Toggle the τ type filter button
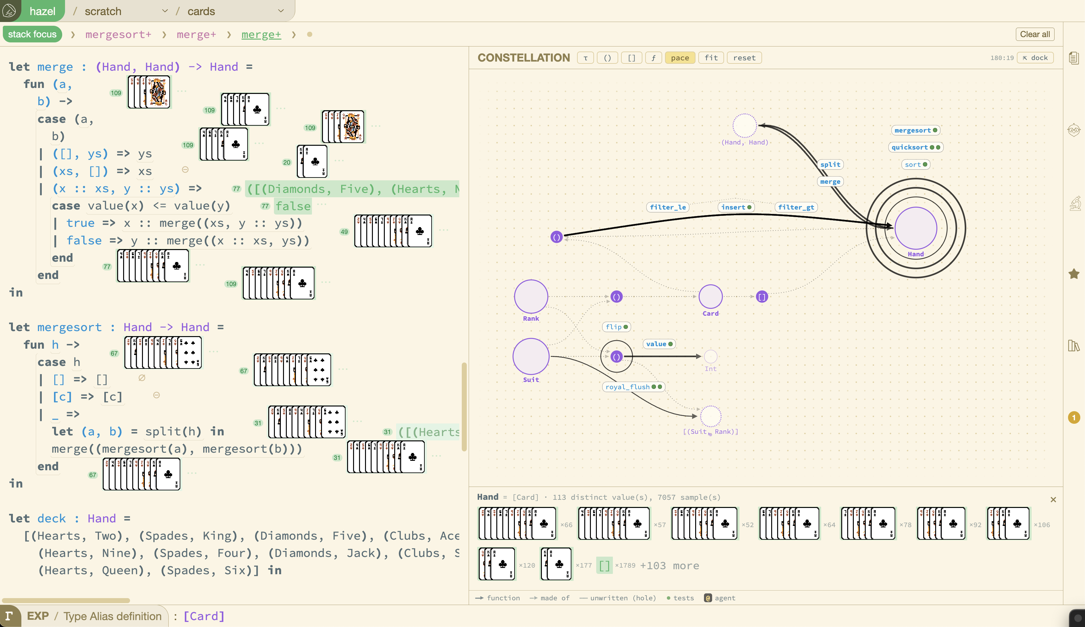The image size is (1085, 627). (x=585, y=58)
